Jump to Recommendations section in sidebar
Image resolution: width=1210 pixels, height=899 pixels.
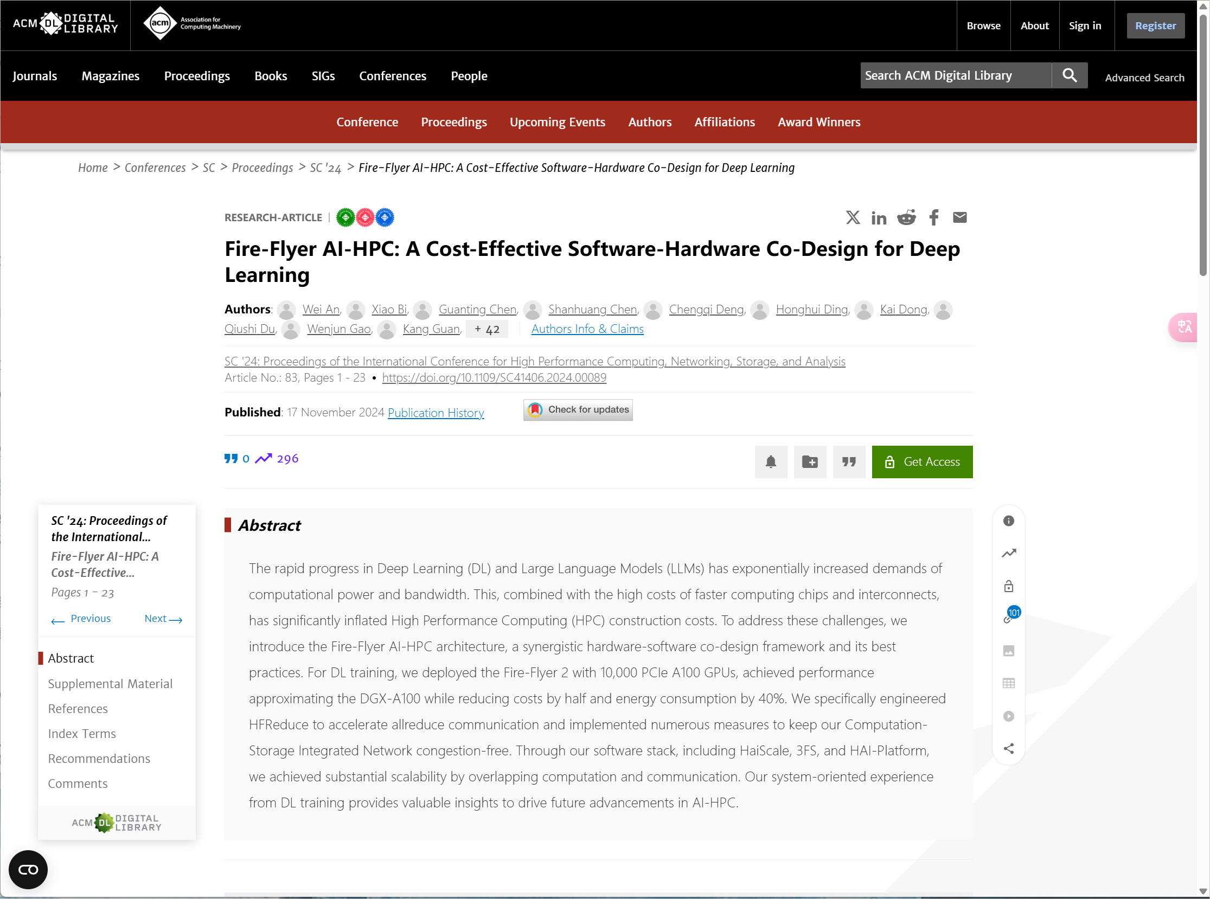99,759
